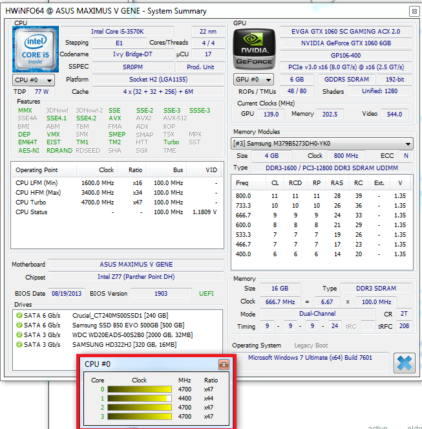
Task: Click the BIOS version 1903 field
Action: tap(161, 294)
